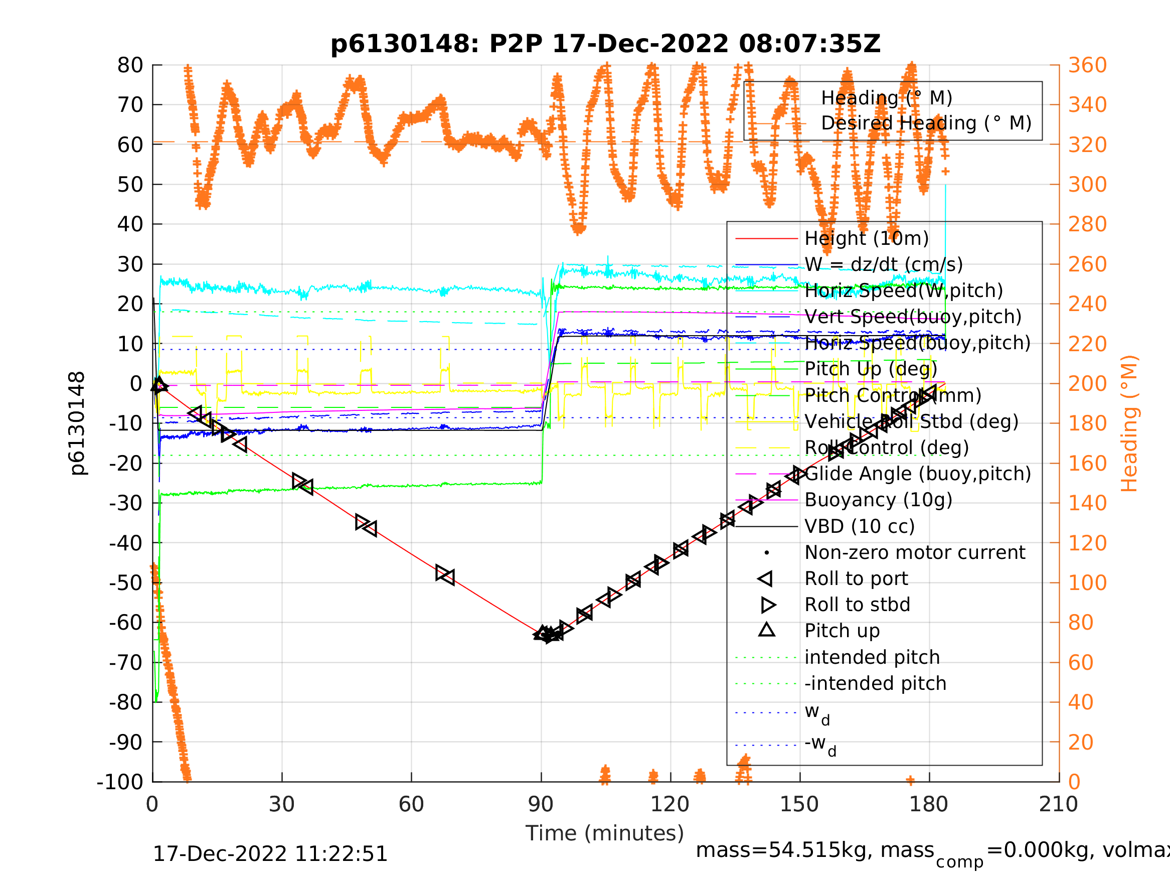Click the Horiz Speed(W,pitch) legend label
This screenshot has width=1170, height=878.
point(903,290)
